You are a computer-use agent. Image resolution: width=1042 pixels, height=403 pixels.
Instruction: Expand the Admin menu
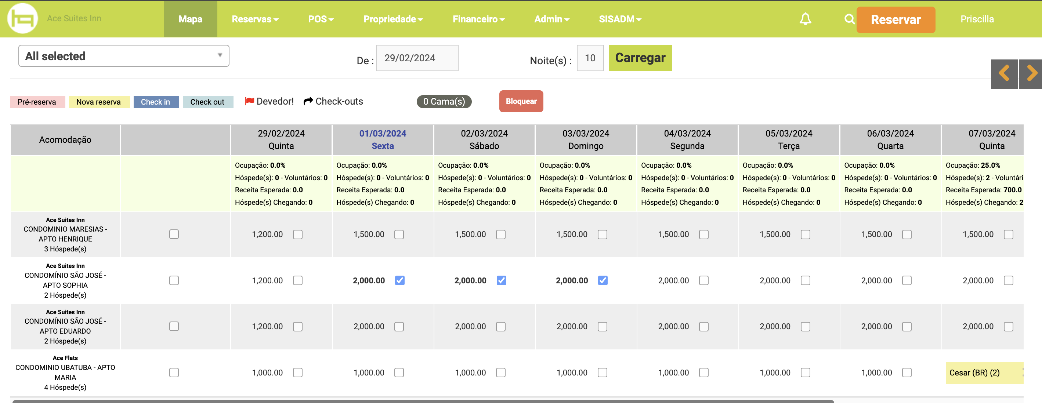551,19
